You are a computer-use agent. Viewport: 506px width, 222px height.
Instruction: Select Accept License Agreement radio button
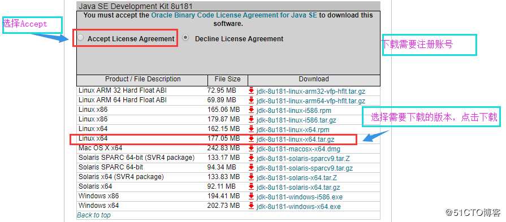[80, 38]
